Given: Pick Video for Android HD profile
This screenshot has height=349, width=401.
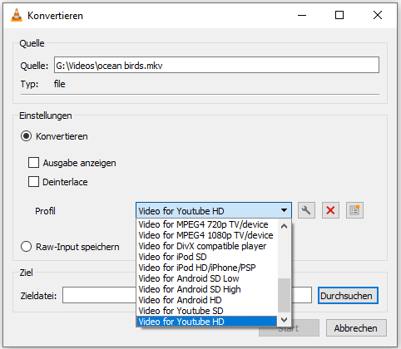Looking at the screenshot, I should [x=206, y=300].
